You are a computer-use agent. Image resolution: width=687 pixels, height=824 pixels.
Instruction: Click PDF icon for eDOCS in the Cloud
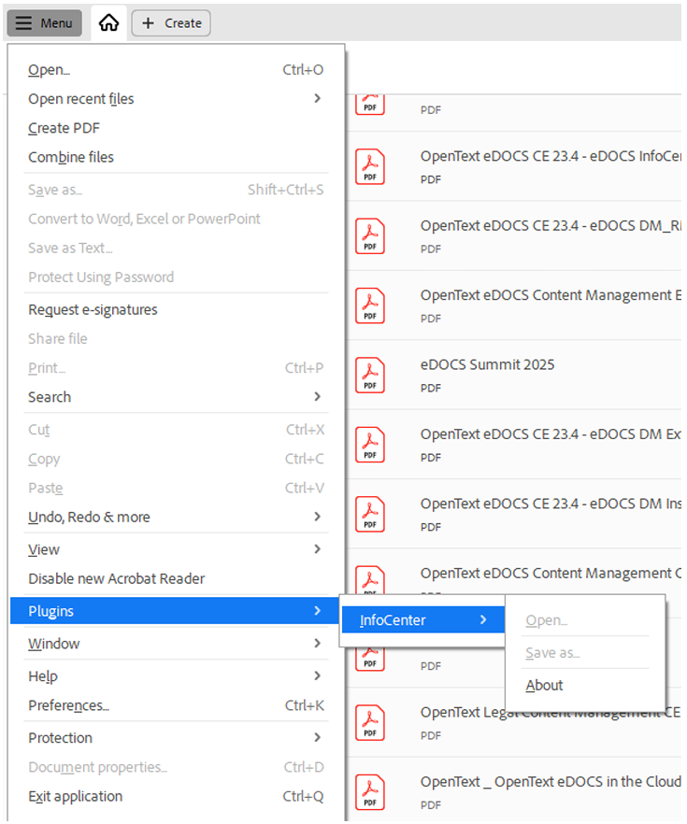(370, 792)
